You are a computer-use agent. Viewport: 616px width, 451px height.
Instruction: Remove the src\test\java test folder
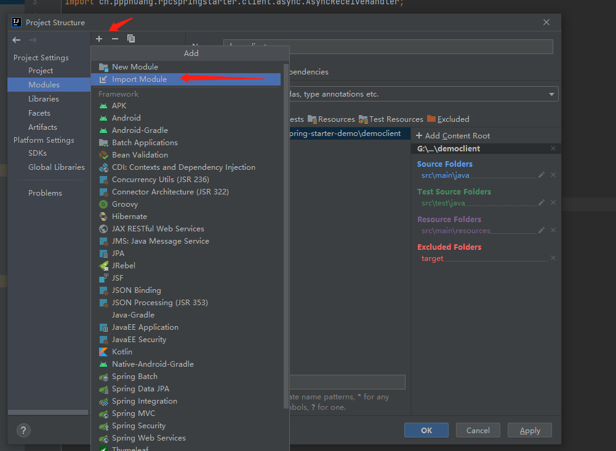[553, 202]
